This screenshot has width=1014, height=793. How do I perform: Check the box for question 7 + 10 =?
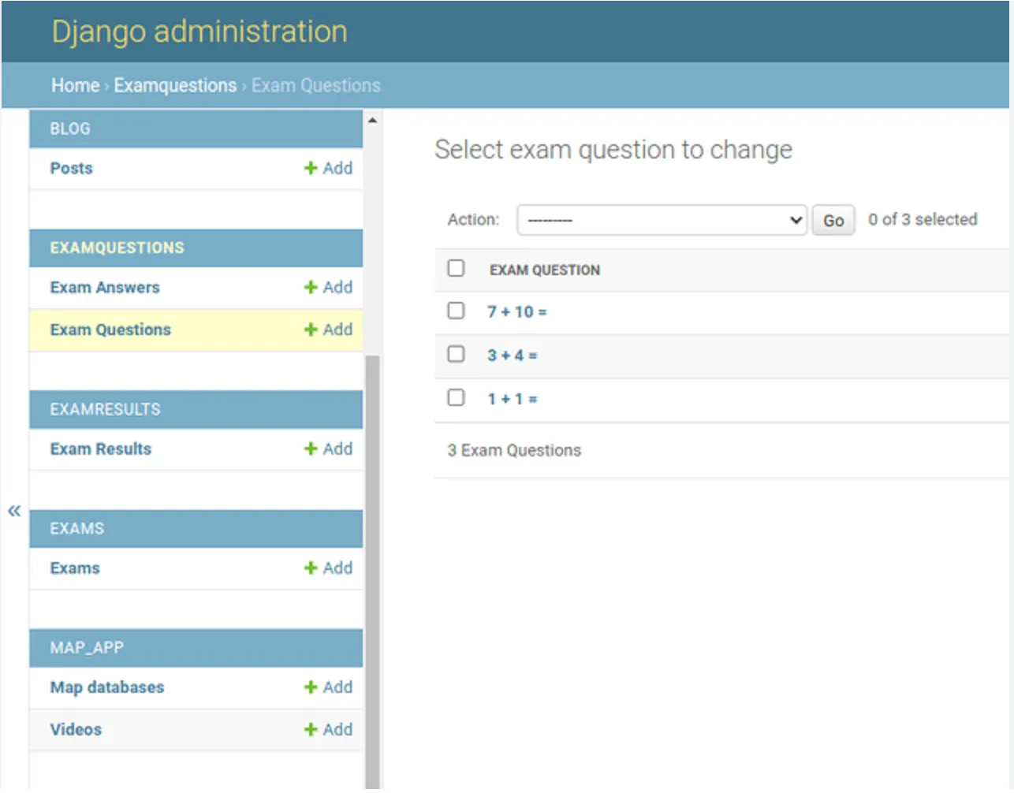click(x=456, y=311)
